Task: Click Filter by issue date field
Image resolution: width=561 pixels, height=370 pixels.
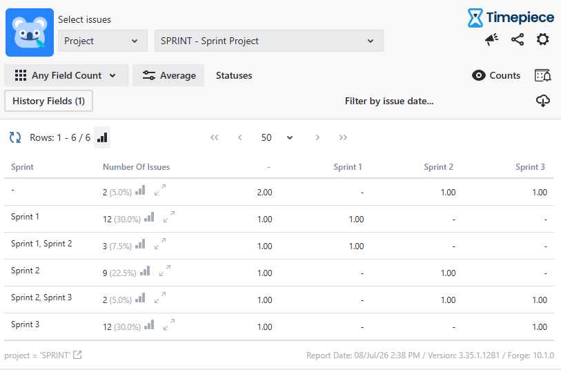Action: click(389, 101)
